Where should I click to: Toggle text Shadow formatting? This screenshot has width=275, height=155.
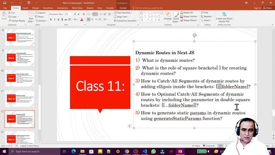coord(62,19)
